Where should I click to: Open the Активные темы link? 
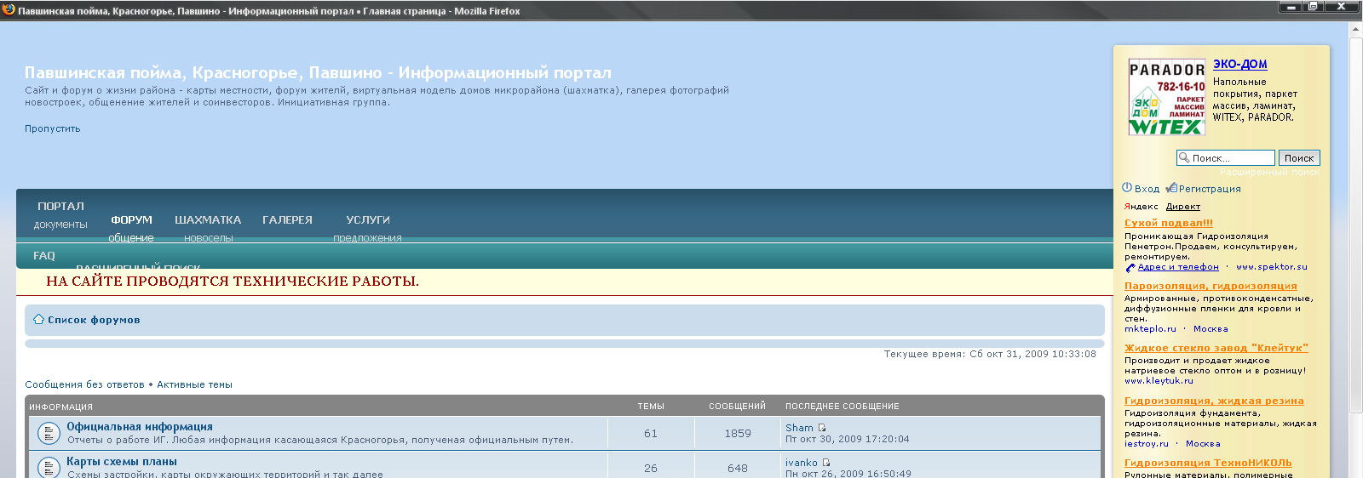click(x=194, y=384)
